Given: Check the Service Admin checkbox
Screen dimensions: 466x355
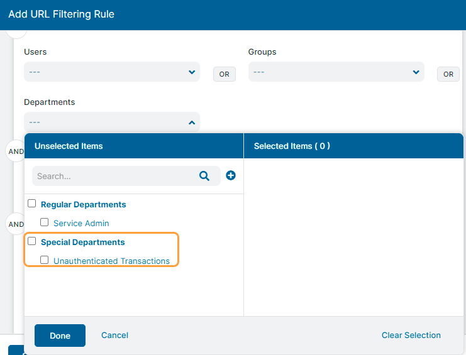Looking at the screenshot, I should click(x=44, y=222).
